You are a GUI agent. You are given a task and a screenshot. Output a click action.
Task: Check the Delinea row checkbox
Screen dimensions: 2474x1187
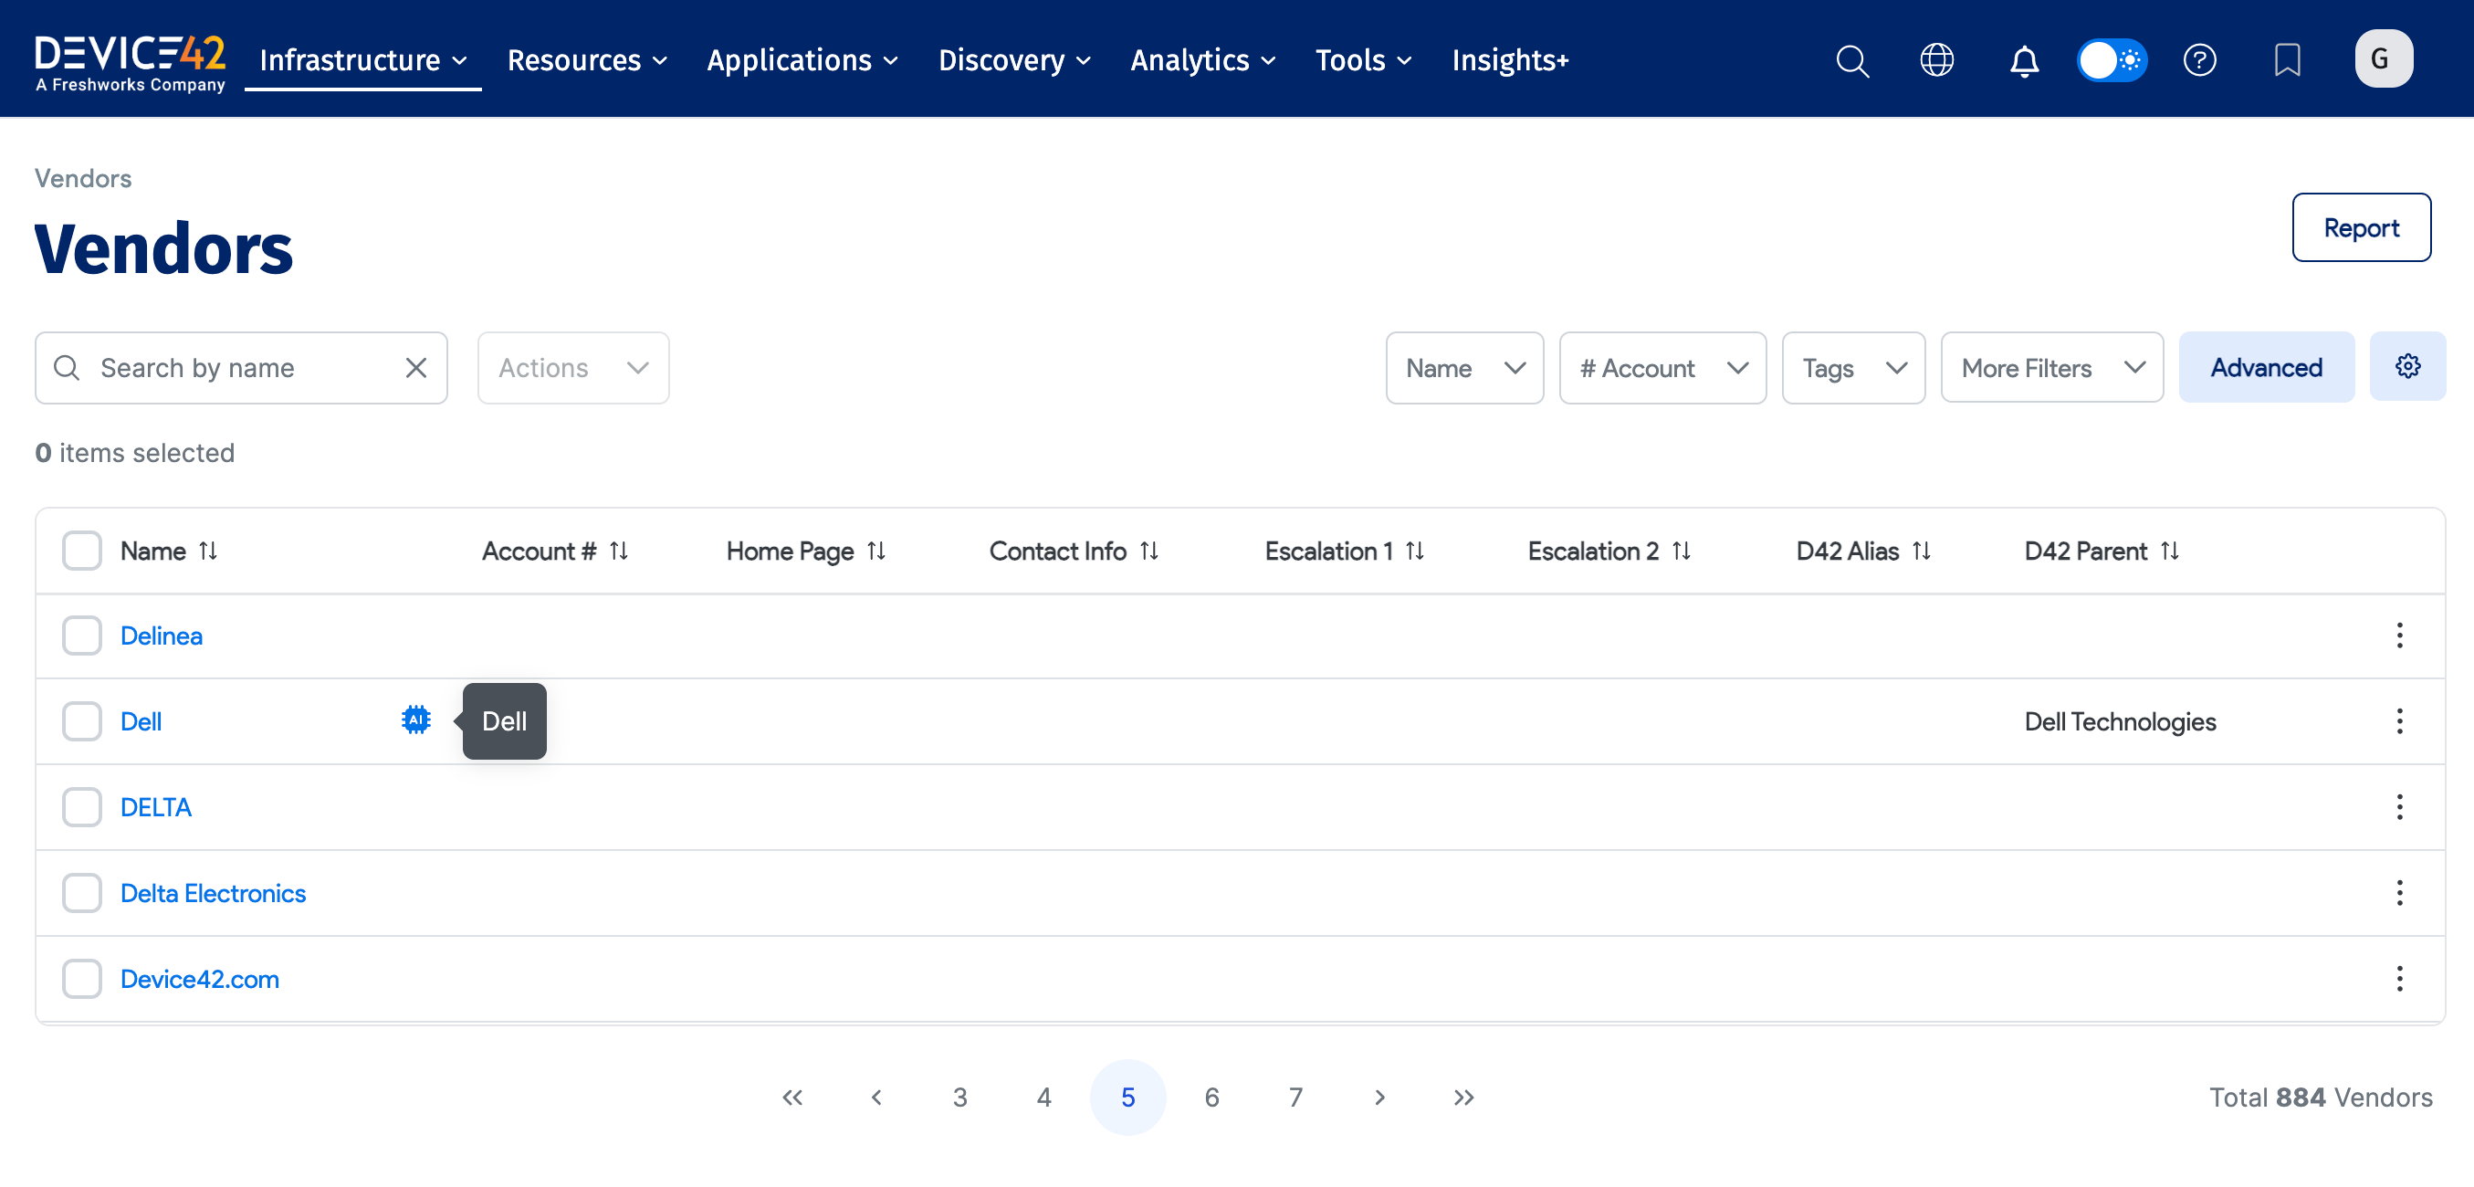pyautogui.click(x=81, y=635)
